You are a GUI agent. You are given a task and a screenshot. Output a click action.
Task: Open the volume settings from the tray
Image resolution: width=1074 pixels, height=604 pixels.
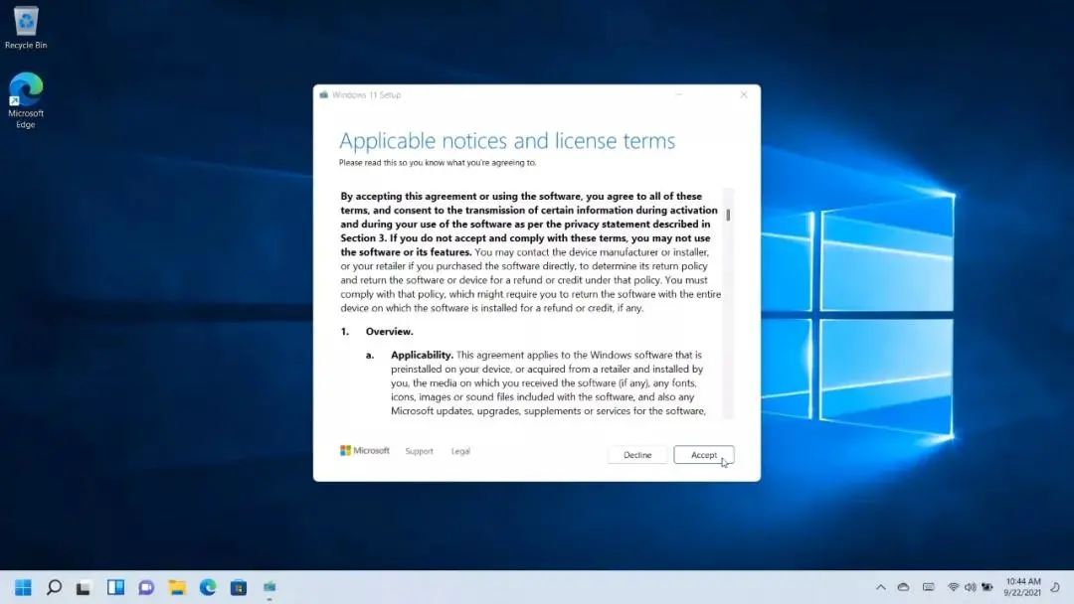(x=970, y=587)
